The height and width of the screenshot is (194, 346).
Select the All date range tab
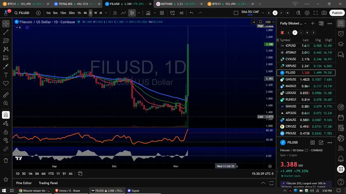click(x=71, y=174)
